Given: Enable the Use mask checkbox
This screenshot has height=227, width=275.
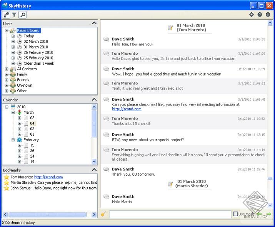Looking at the screenshot, I should tap(235, 214).
